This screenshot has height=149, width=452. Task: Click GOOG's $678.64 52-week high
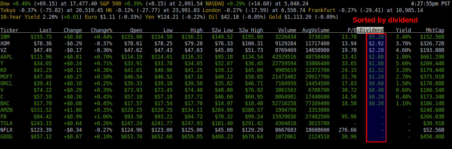[252, 137]
